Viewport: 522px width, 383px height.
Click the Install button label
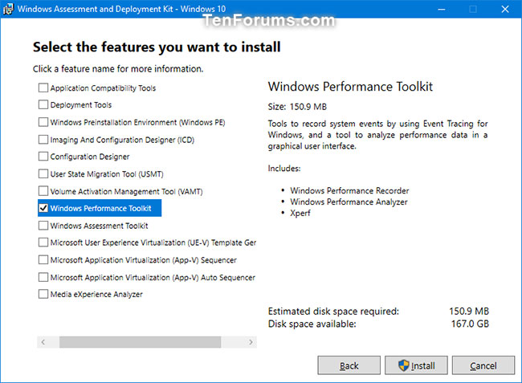(422, 366)
